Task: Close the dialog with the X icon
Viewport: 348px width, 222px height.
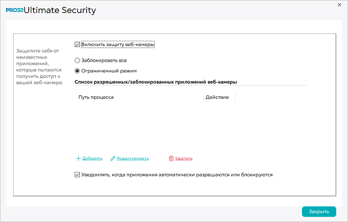Action: pyautogui.click(x=339, y=5)
